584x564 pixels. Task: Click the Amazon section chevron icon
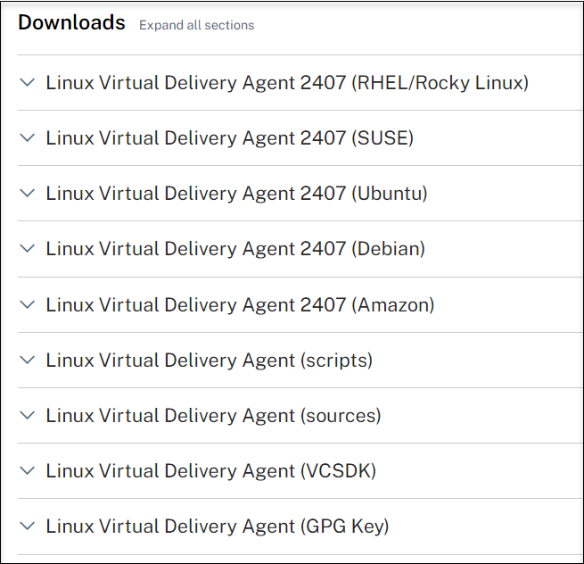click(x=28, y=304)
